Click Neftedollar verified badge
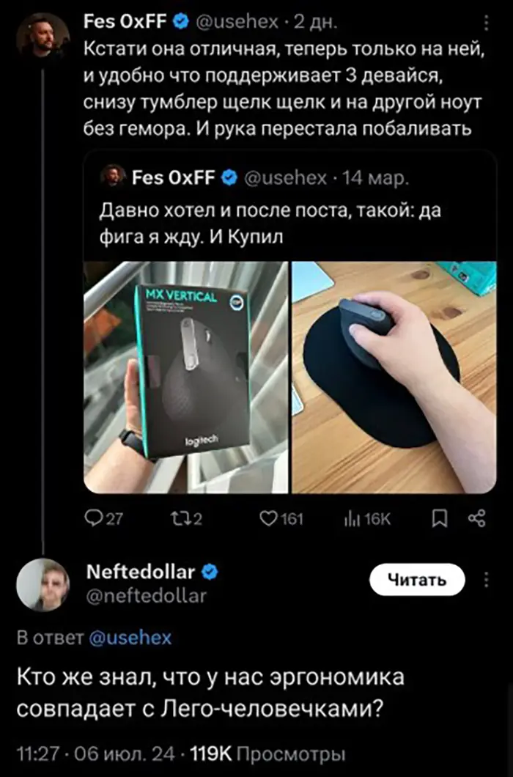 tap(207, 572)
